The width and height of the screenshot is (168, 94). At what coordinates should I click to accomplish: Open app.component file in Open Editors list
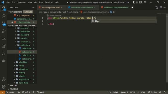24,15
